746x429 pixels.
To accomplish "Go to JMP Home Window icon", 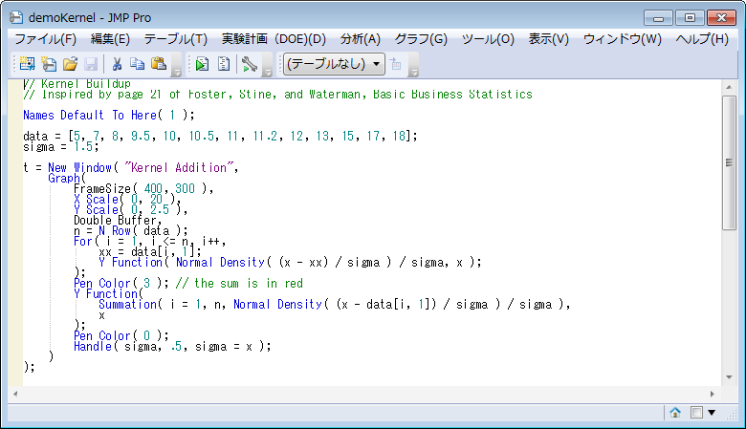I will (675, 413).
